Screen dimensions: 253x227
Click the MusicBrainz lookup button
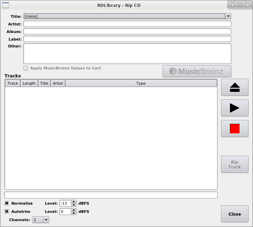(197, 71)
